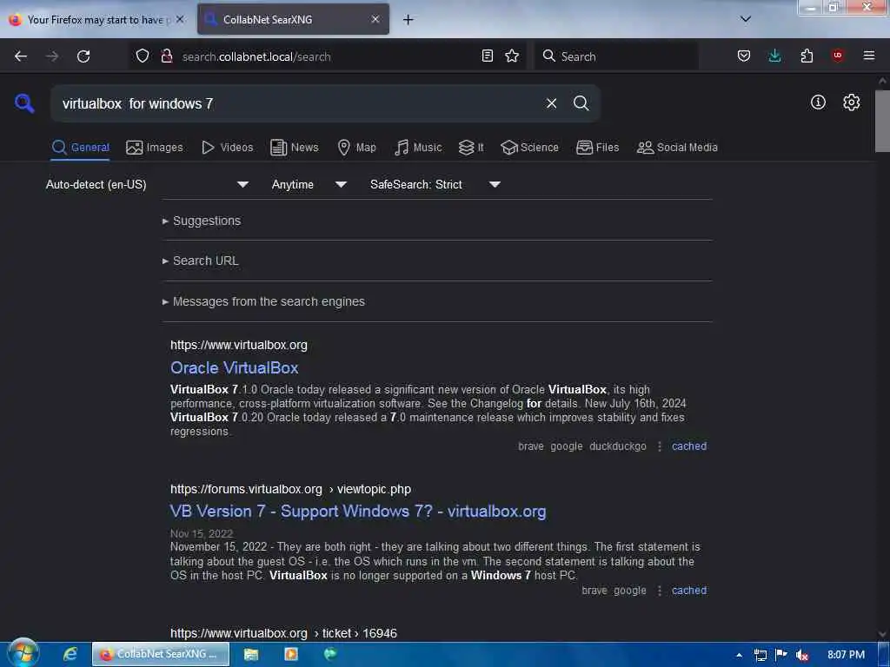Open Windows Media Player taskbar icon
Viewport: 890px width, 667px height.
290,654
